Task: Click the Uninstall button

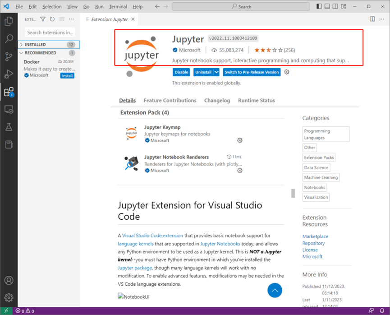Action: 203,72
